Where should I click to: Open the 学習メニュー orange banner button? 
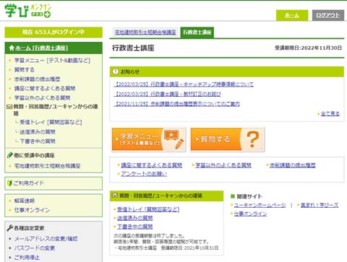pyautogui.click(x=149, y=139)
